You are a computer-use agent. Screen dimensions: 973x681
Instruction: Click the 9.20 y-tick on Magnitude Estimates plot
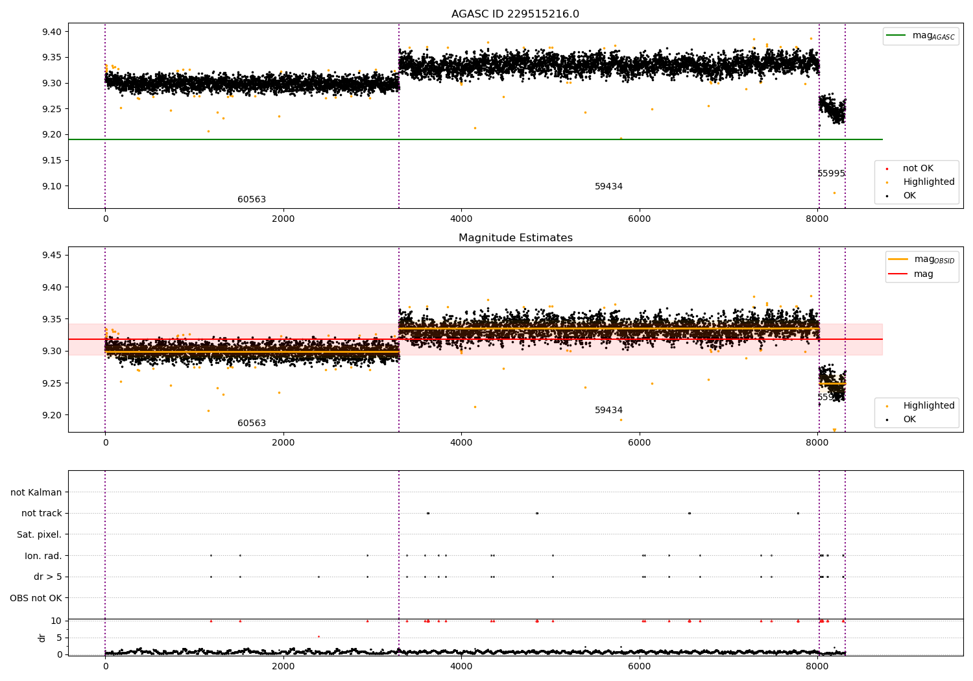click(52, 415)
